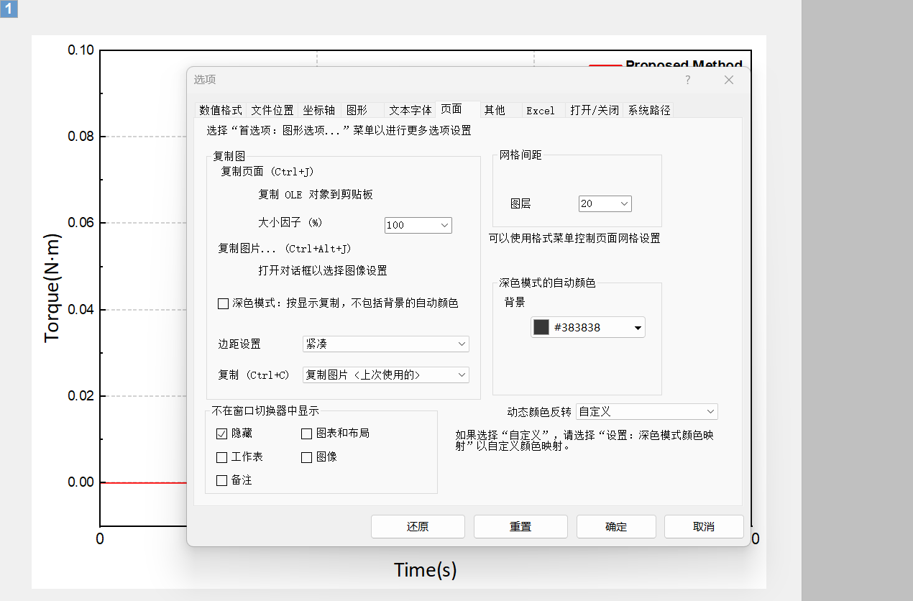Open the 文本字体 tab

tap(410, 110)
